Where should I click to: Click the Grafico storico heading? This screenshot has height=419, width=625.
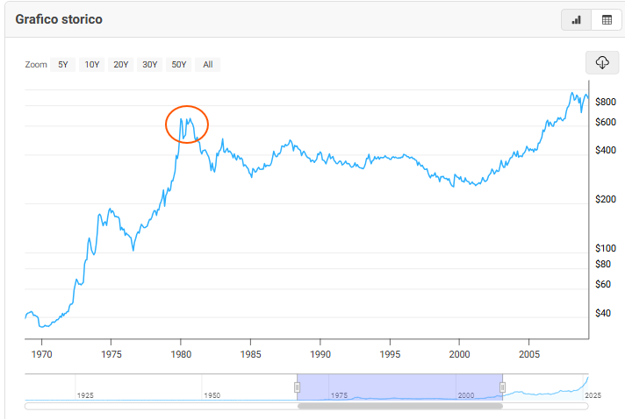(x=57, y=19)
